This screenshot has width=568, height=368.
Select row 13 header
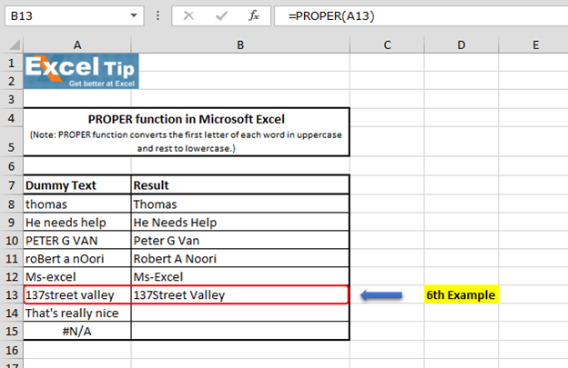[11, 294]
